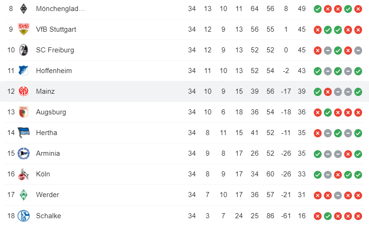This screenshot has width=369, height=226.
Task: Click Augsburg's green win form icon
Action: (x=328, y=113)
